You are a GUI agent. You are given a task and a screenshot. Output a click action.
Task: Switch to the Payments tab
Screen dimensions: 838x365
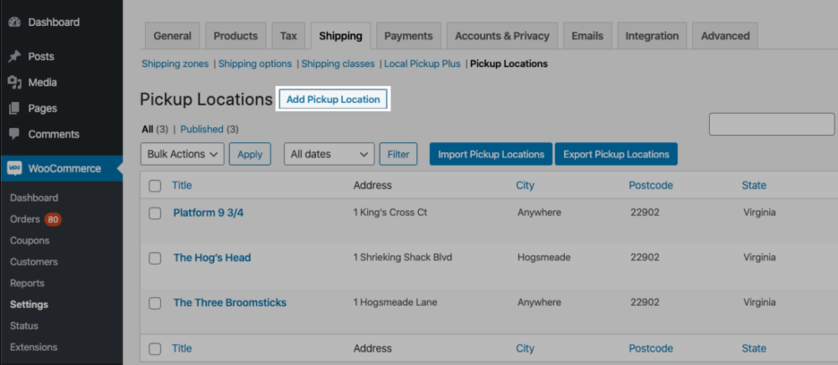pos(408,36)
